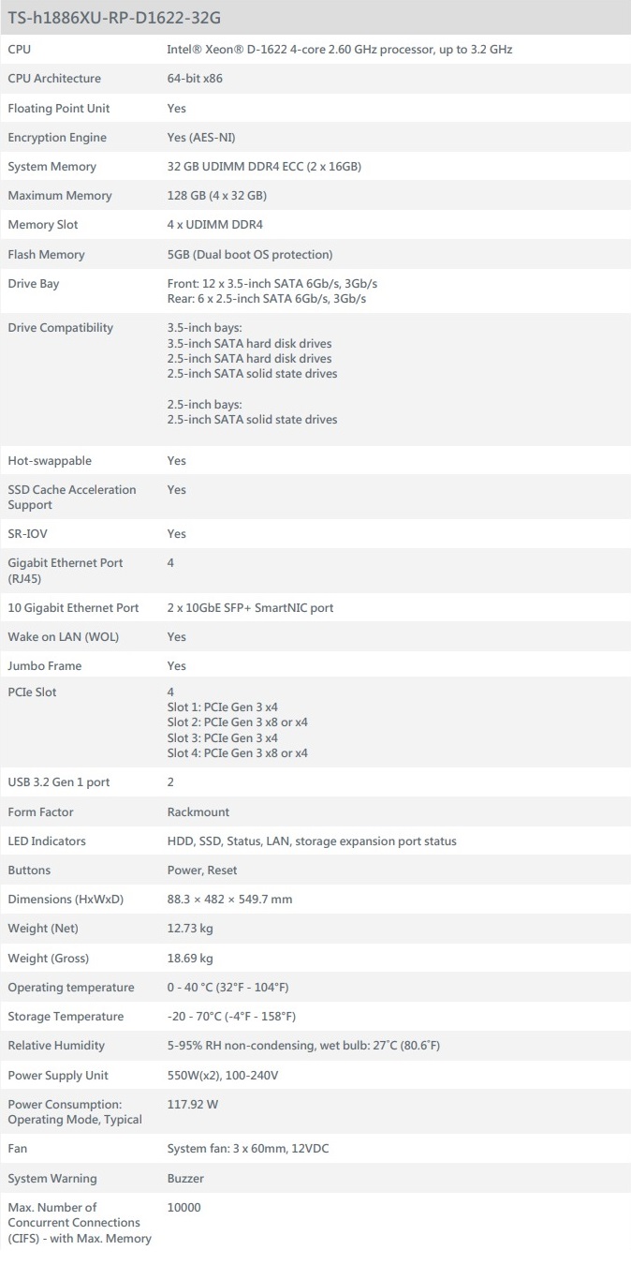Select the Drive Compatibility label
Screen dimensions: 631x1265
pos(61,328)
